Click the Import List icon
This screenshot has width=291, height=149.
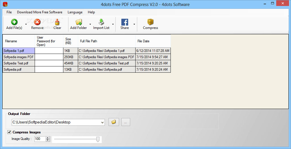[x=101, y=22]
